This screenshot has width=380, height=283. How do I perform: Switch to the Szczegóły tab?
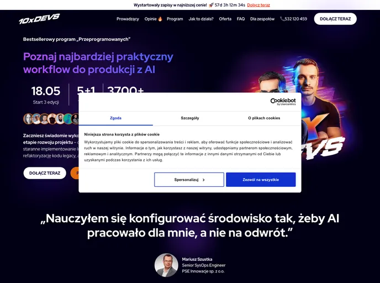click(190, 118)
